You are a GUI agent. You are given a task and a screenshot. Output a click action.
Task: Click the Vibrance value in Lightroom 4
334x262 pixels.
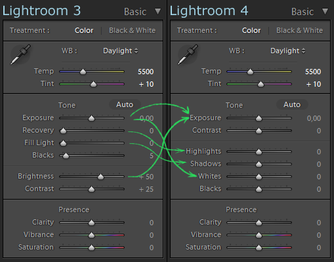coord(319,235)
